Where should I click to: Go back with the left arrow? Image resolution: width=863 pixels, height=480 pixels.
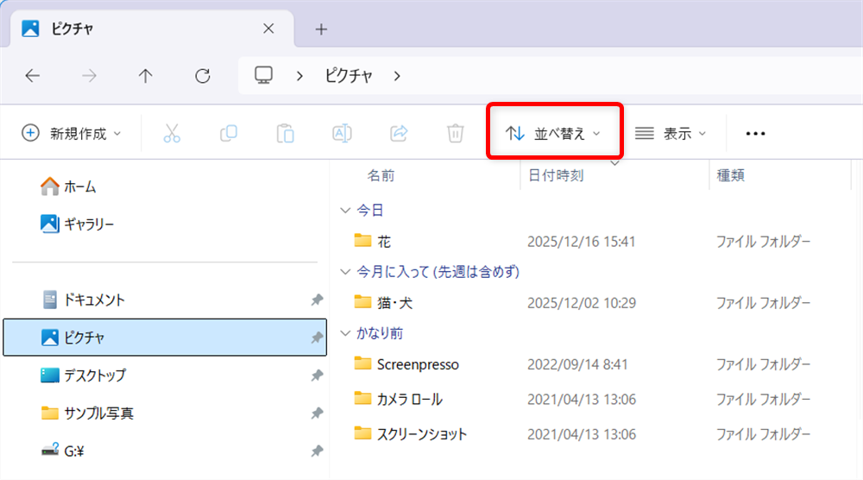click(x=33, y=75)
